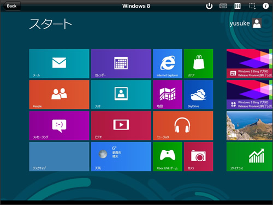Open the sliders settings icon

(238, 6)
